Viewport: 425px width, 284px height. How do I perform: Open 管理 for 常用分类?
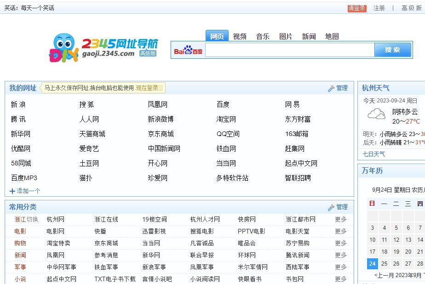342,207
